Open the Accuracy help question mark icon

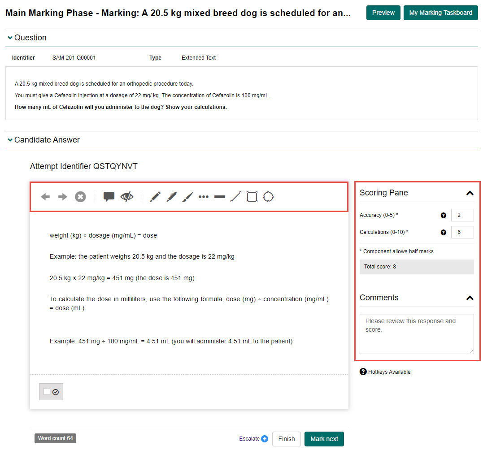click(x=444, y=216)
